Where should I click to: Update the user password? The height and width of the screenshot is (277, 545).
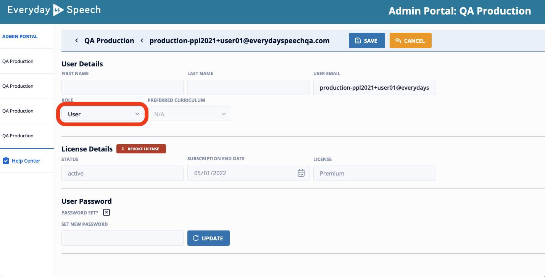coord(208,238)
